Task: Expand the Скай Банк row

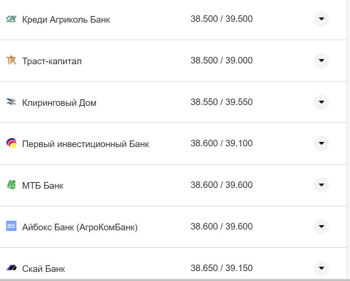Action: click(321, 268)
